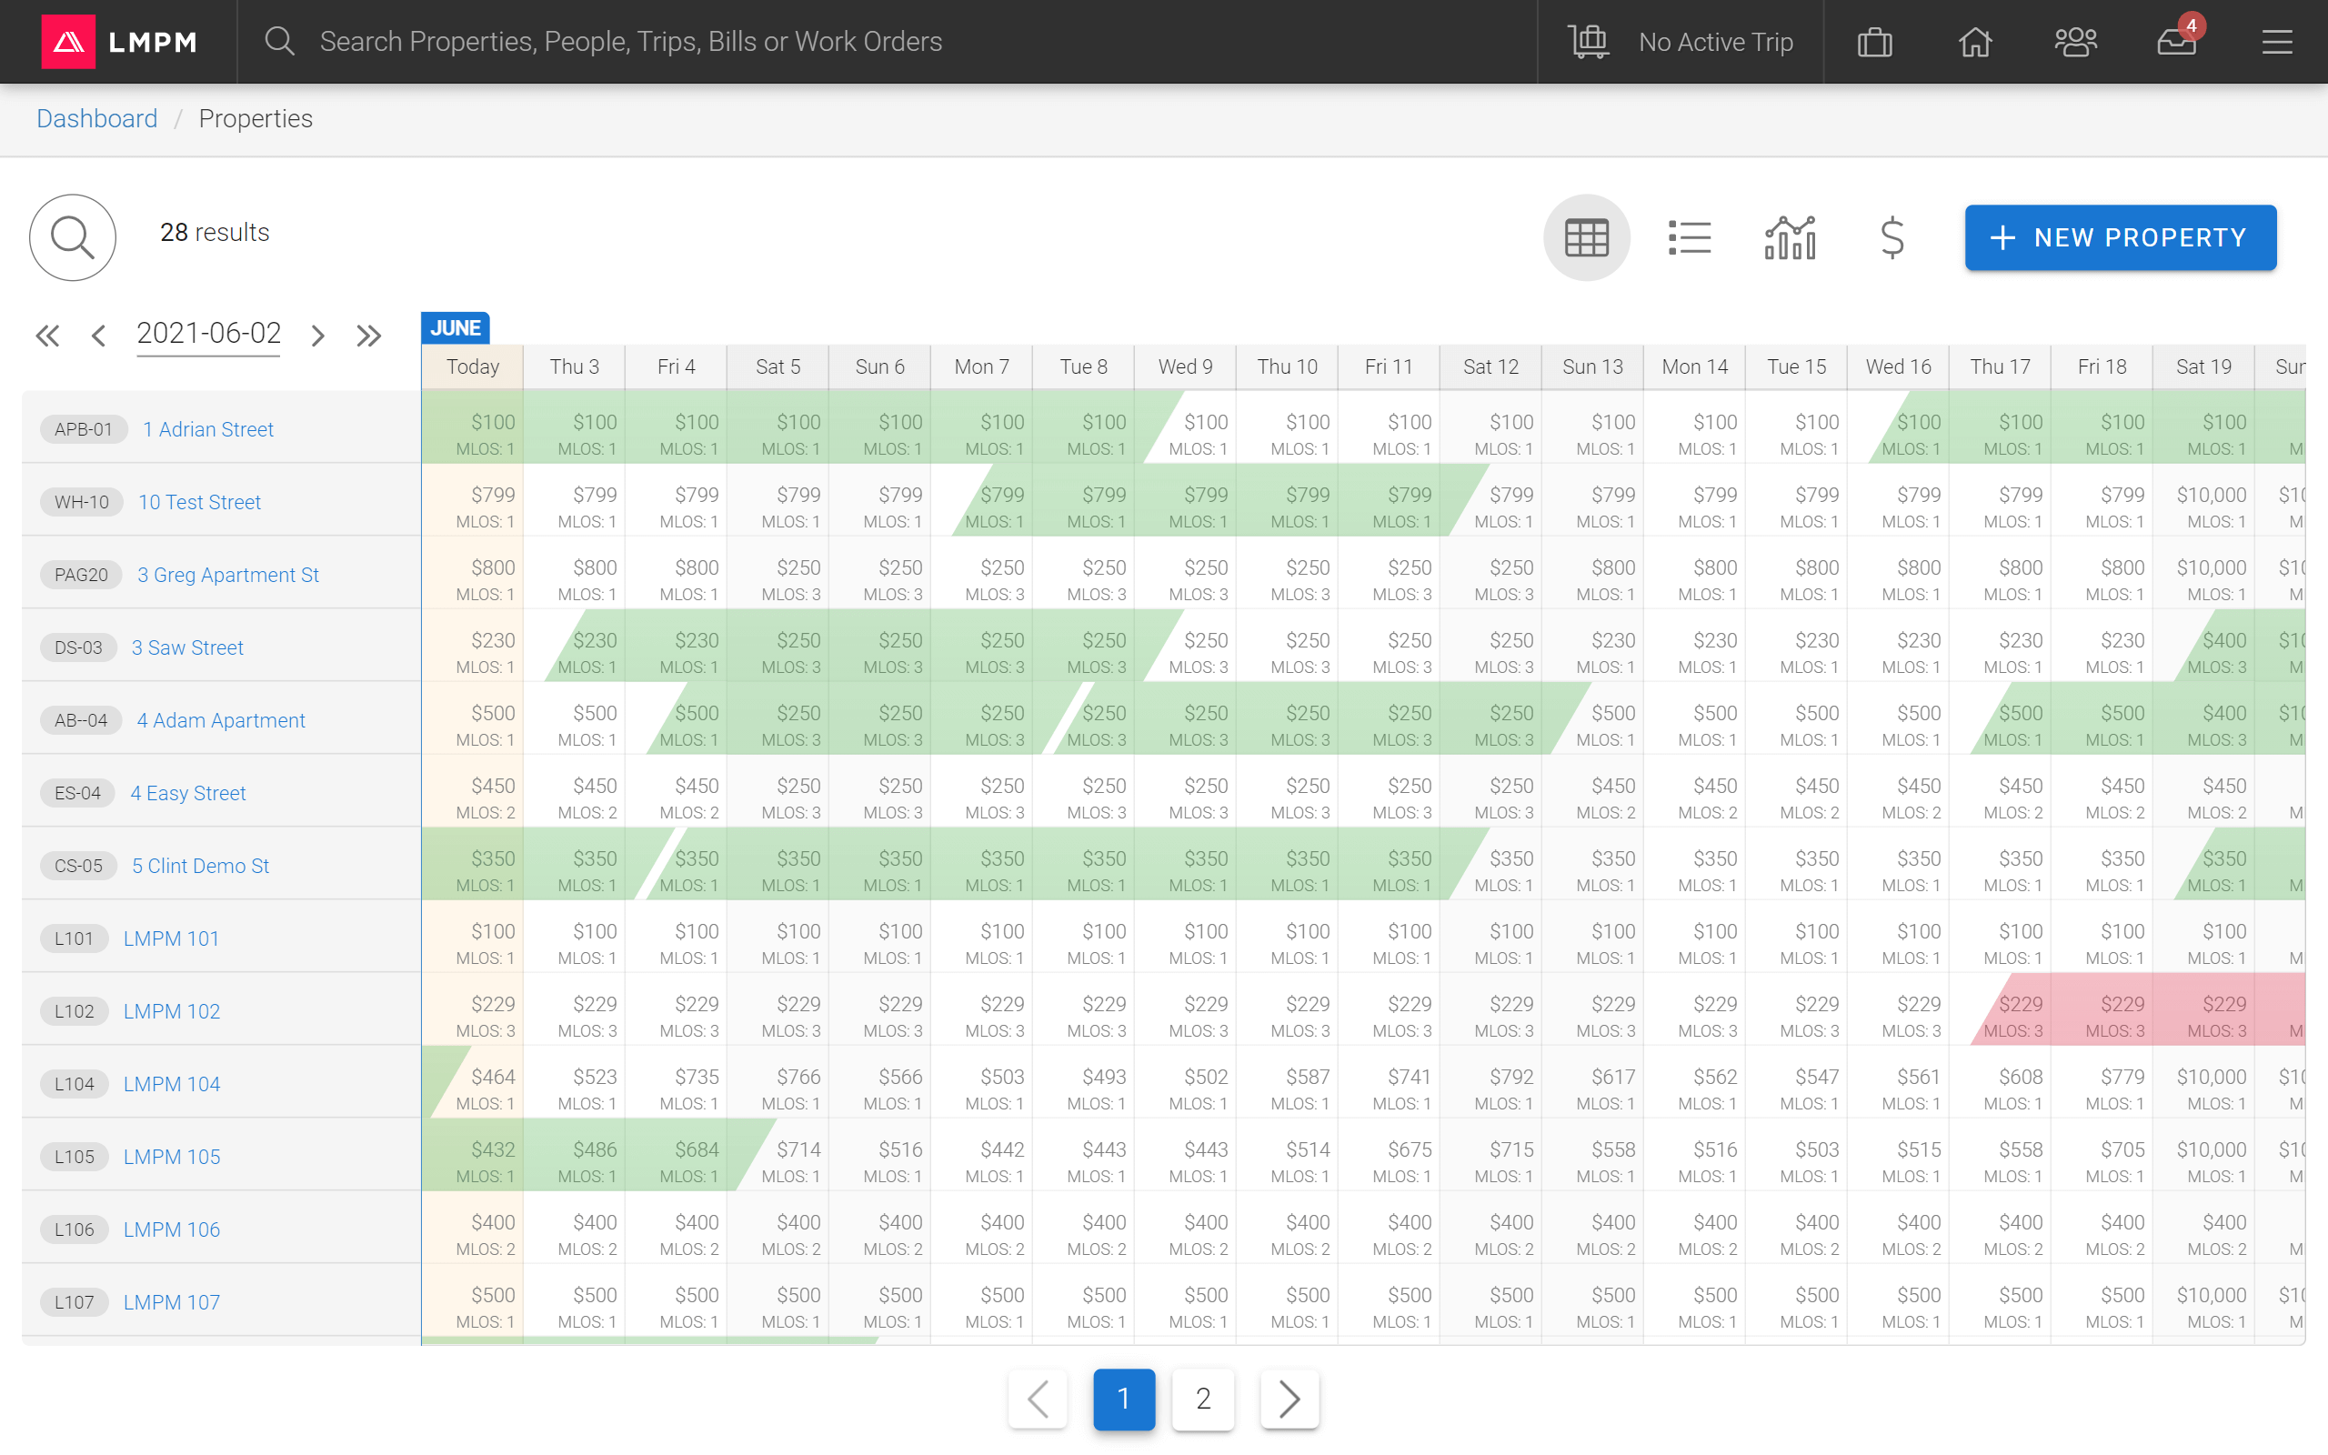Image resolution: width=2328 pixels, height=1455 pixels.
Task: Click 3 Saw Street Sat 19 $400 cell
Action: coord(2203,646)
